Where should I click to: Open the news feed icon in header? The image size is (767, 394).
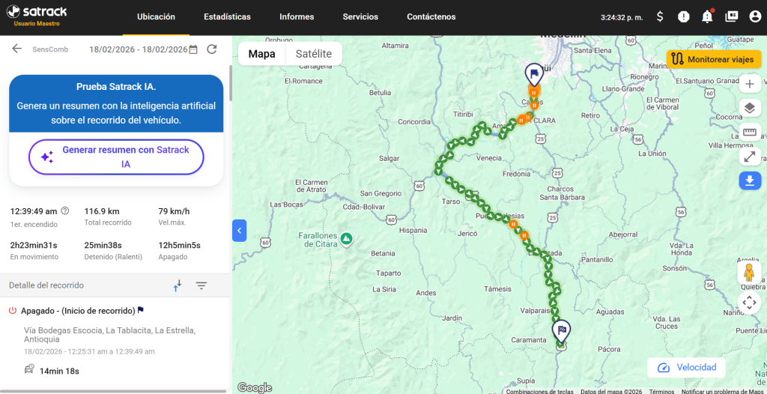(x=731, y=16)
